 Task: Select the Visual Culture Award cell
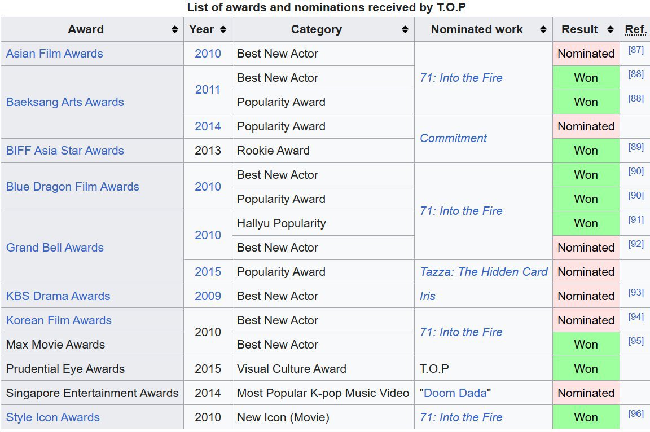[x=323, y=369]
